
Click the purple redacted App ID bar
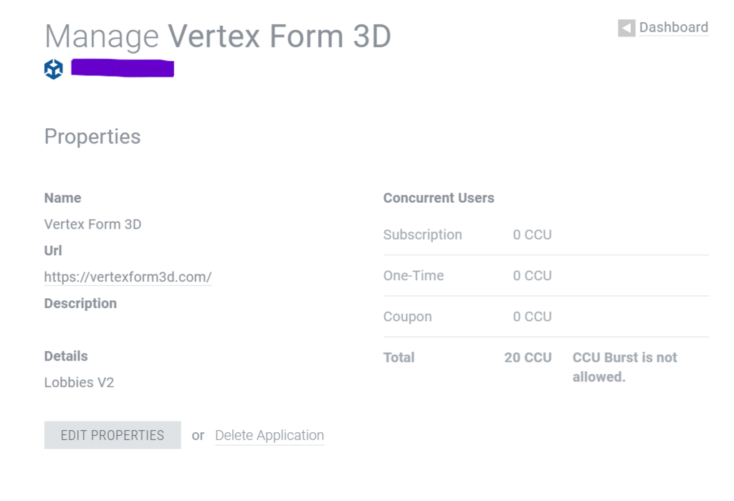123,69
